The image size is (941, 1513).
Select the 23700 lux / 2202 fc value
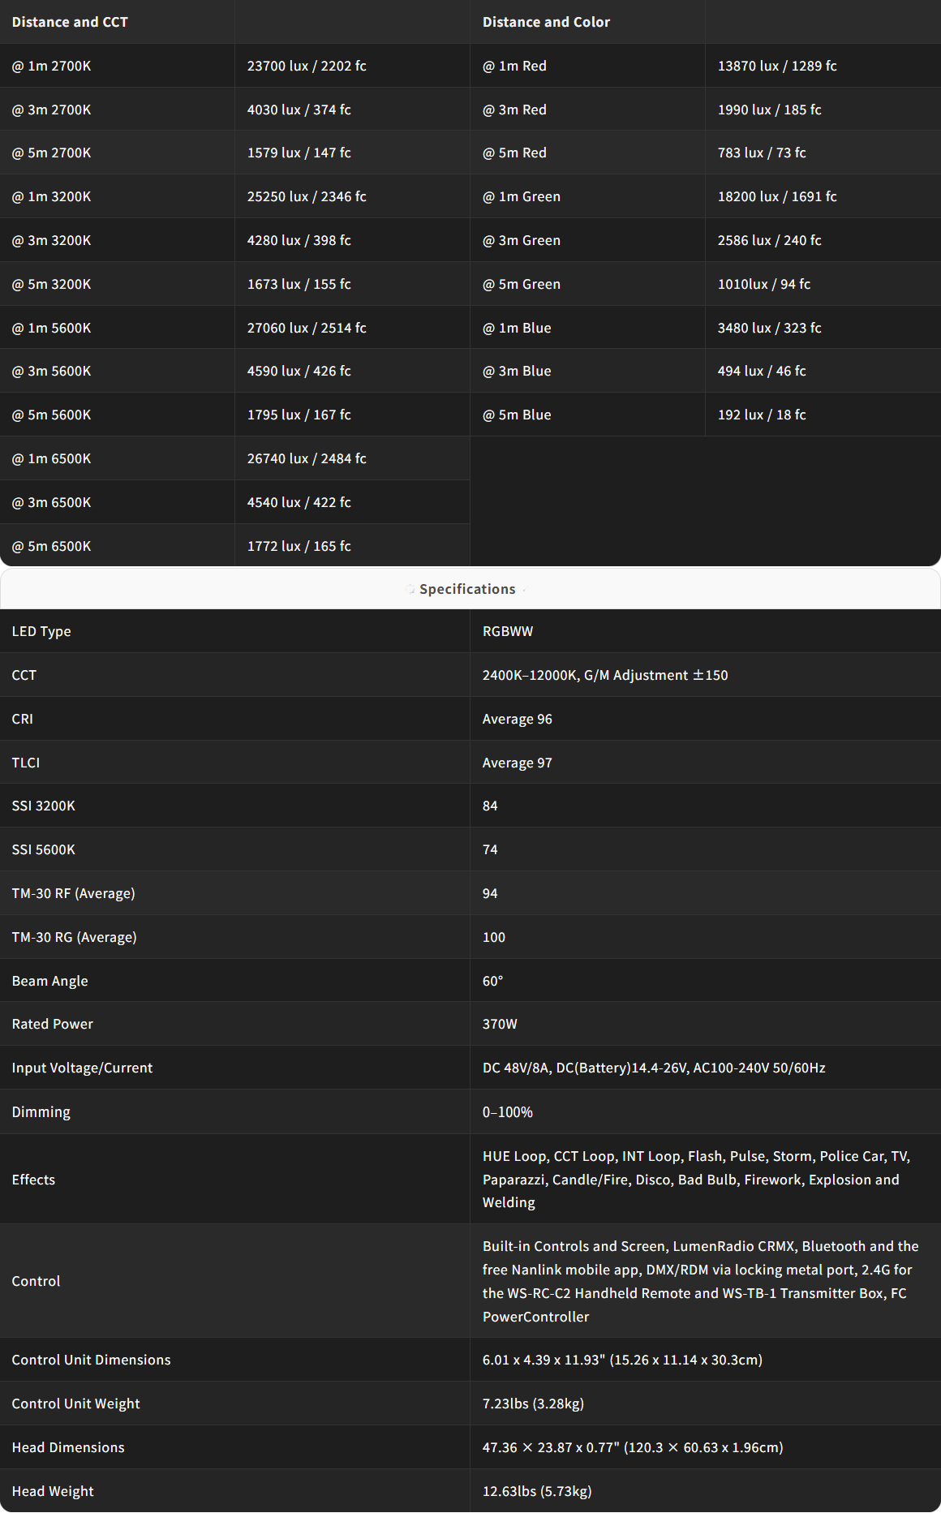[x=307, y=66]
